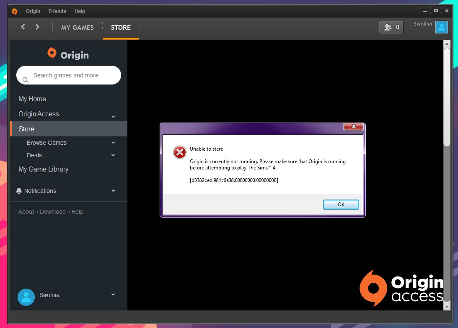Click the sidebar Help link
Viewport: 458px width, 328px height.
78,212
